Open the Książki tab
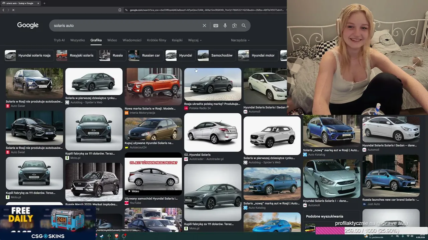 (x=177, y=40)
